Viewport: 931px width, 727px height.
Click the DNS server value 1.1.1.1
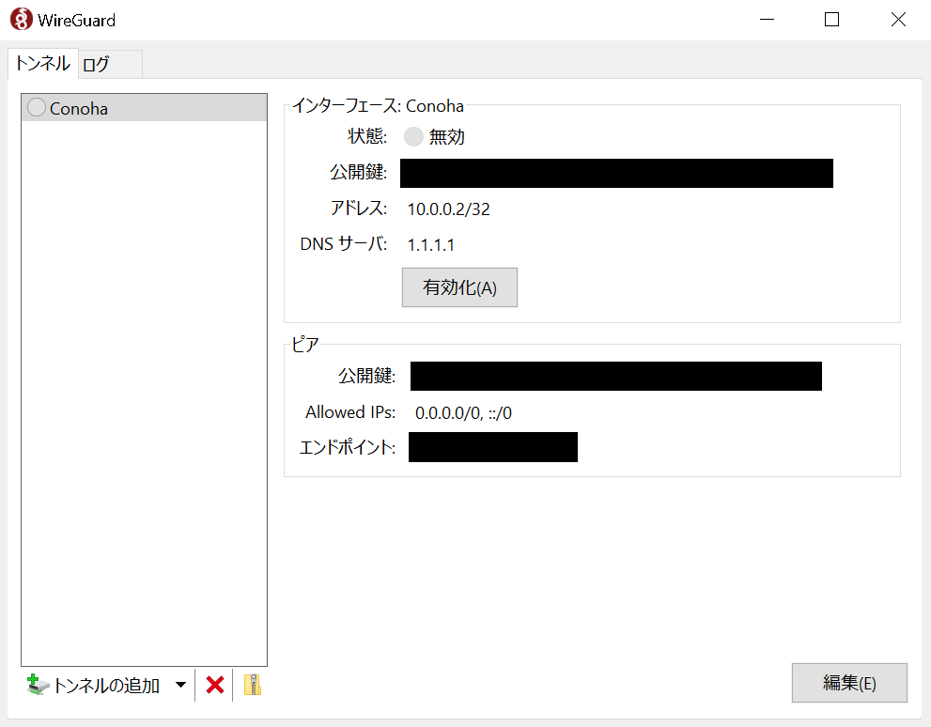coord(430,245)
